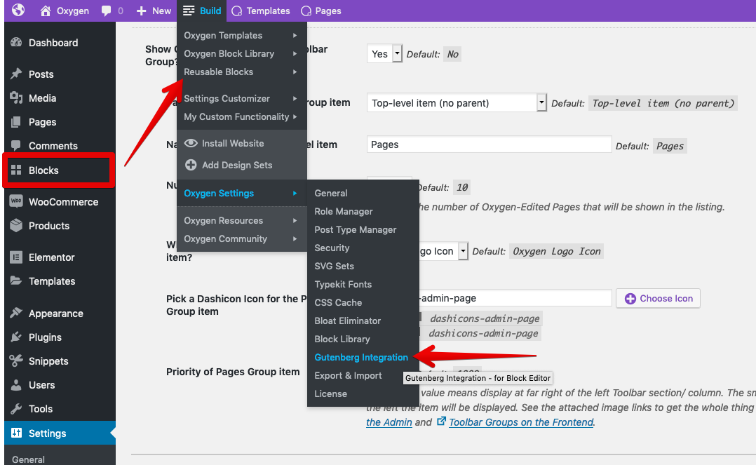The height and width of the screenshot is (465, 756).
Task: Click the WooCommerce logo icon
Action: pos(16,201)
